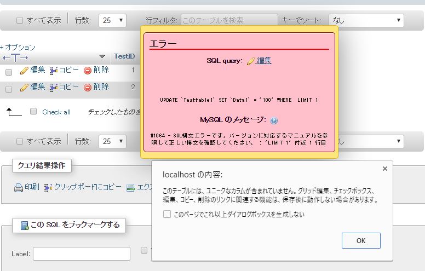Click copy icon in row 2

53,87
